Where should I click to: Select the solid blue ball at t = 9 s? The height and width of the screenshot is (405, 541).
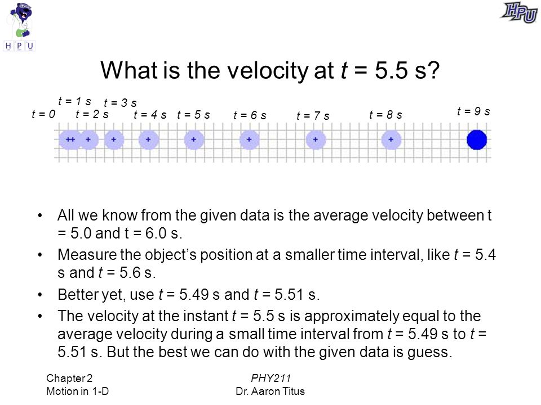[477, 140]
